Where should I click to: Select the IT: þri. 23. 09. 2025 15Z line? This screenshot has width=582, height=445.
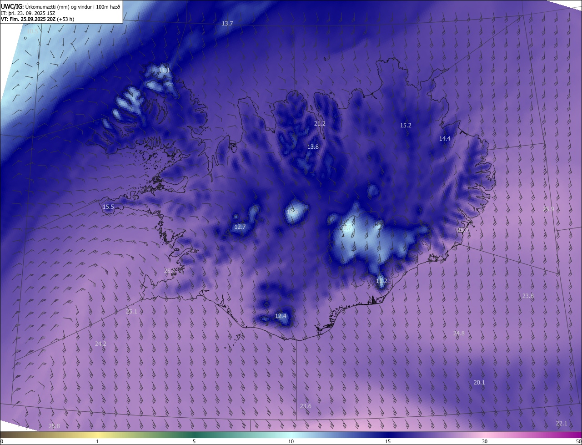coord(28,13)
